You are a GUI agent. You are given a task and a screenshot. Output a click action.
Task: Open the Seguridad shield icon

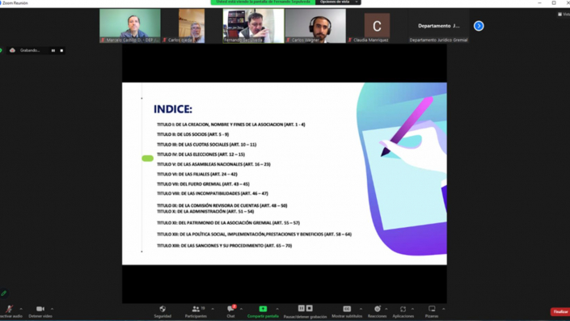pyautogui.click(x=163, y=309)
